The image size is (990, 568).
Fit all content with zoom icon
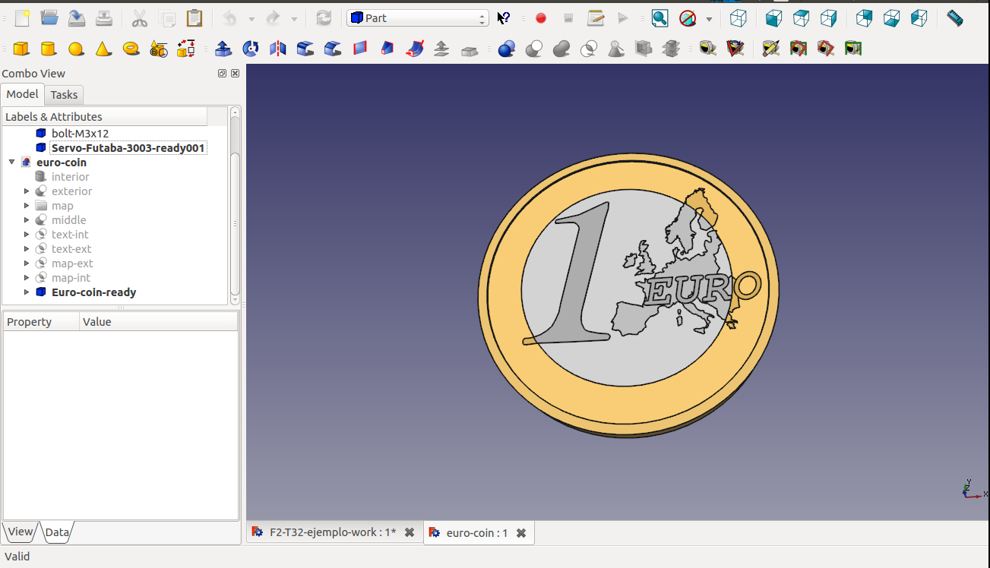659,18
